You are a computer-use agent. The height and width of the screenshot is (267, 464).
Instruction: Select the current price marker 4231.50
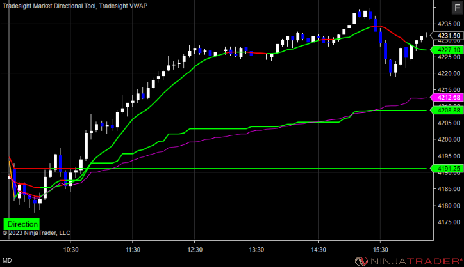[447, 36]
